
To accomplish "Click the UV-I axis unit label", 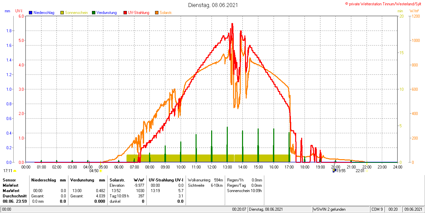I will (19, 11).
